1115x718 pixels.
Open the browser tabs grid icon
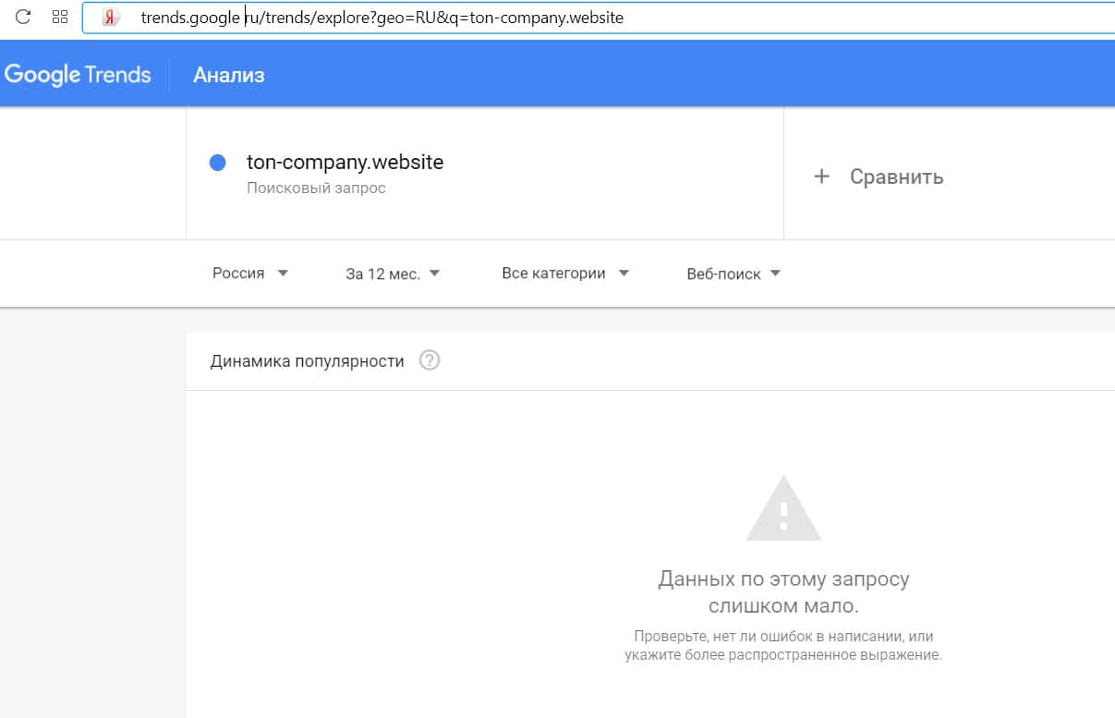pos(61,17)
